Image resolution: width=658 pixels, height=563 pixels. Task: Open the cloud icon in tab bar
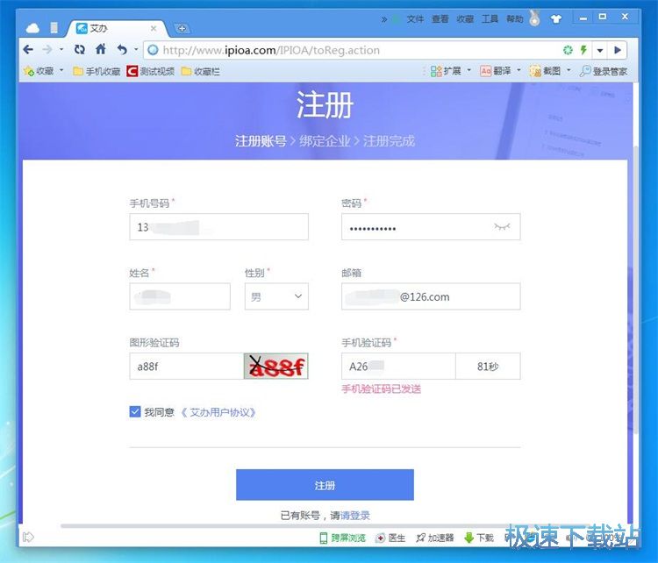pos(32,28)
